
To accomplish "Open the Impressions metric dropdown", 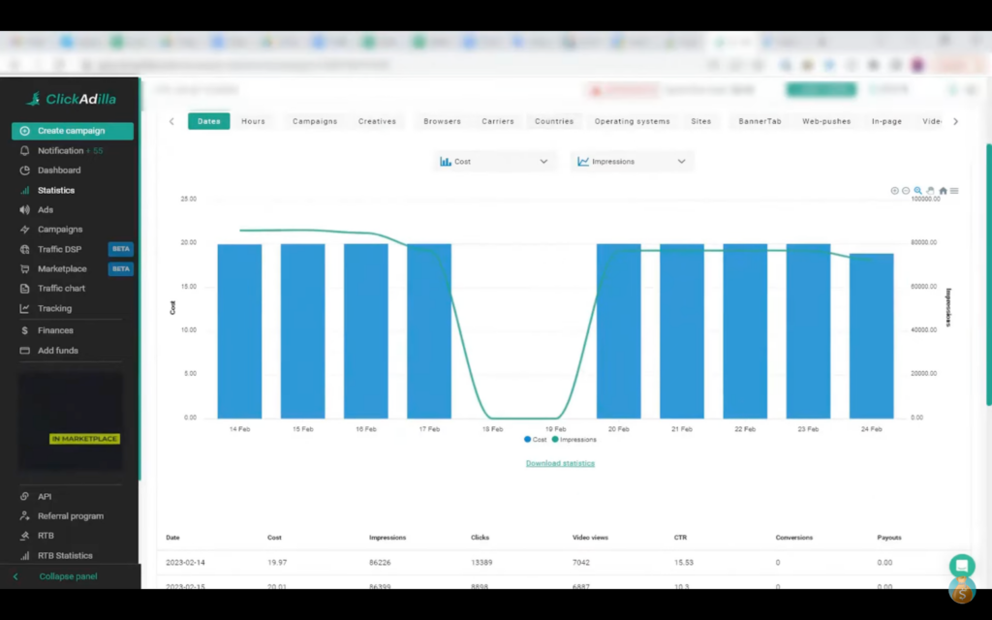I will [x=632, y=162].
